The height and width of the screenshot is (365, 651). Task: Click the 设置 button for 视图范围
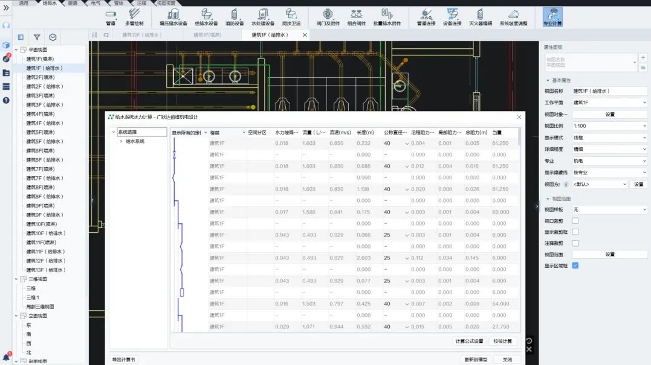609,255
